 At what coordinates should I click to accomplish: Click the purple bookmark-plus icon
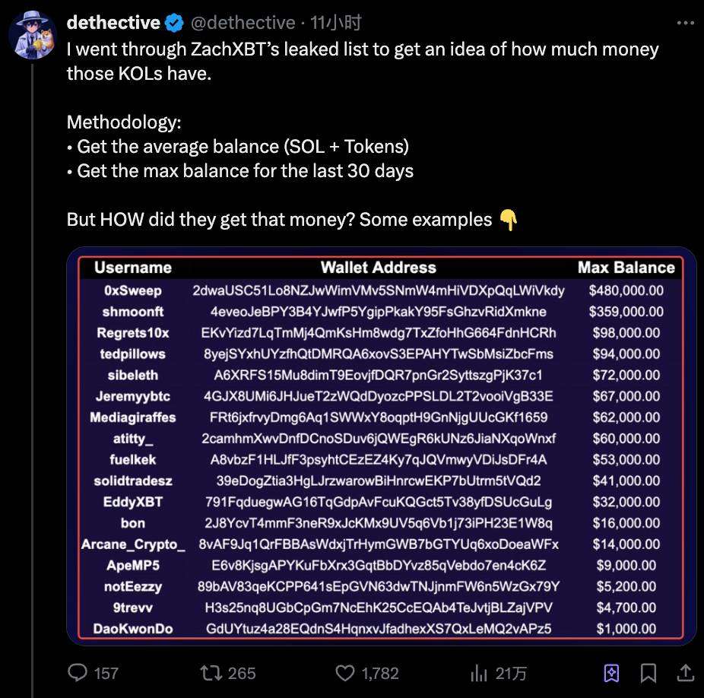pos(611,673)
